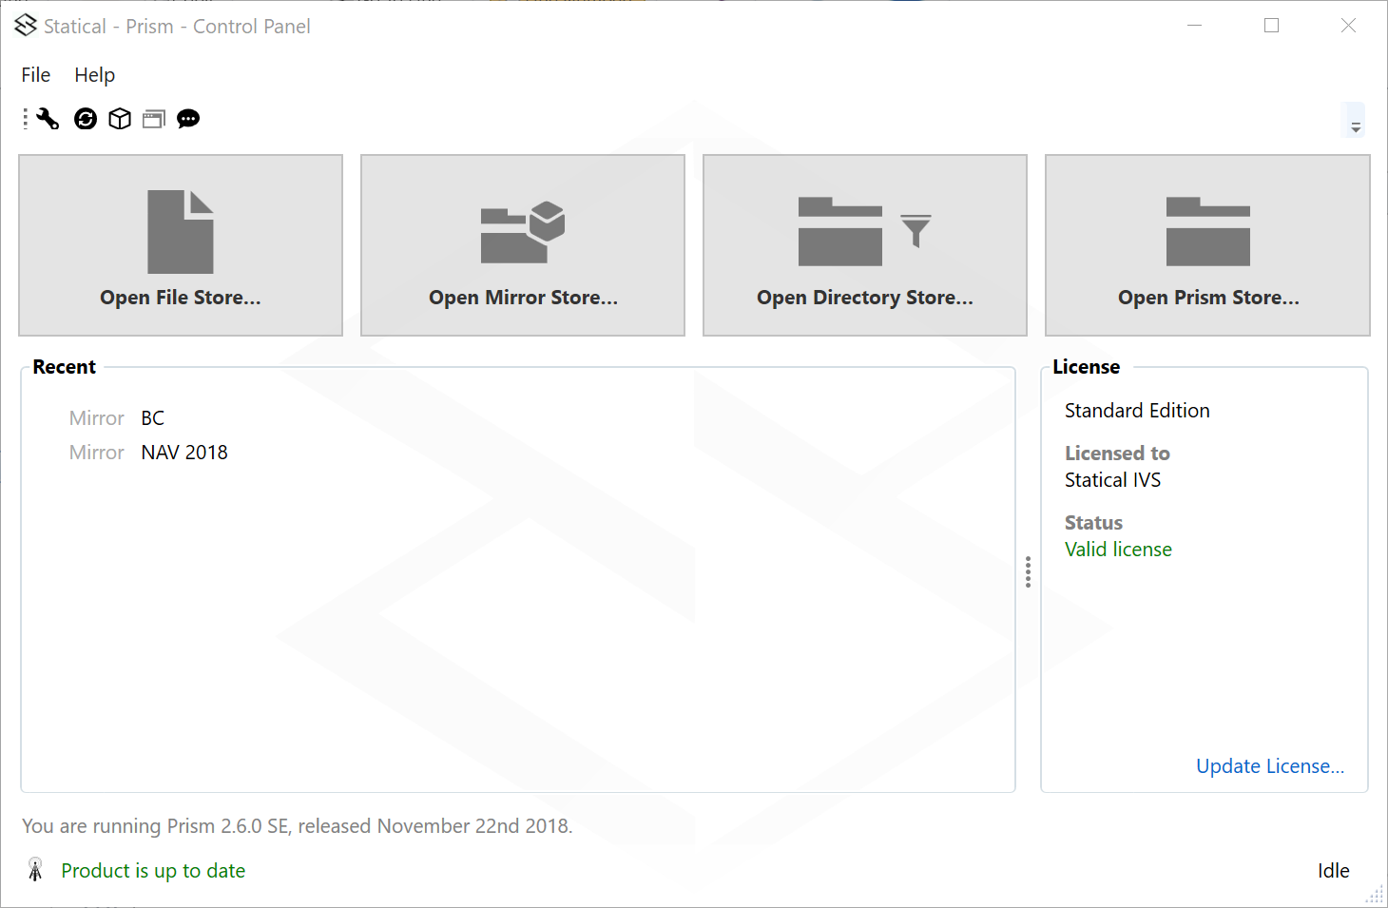Image resolution: width=1388 pixels, height=908 pixels.
Task: Click the Statical app logo in title bar
Action: pos(26,26)
